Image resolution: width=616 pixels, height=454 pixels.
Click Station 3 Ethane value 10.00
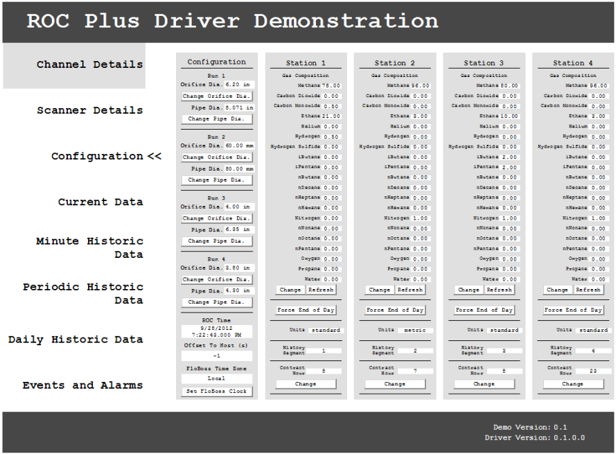coord(509,116)
